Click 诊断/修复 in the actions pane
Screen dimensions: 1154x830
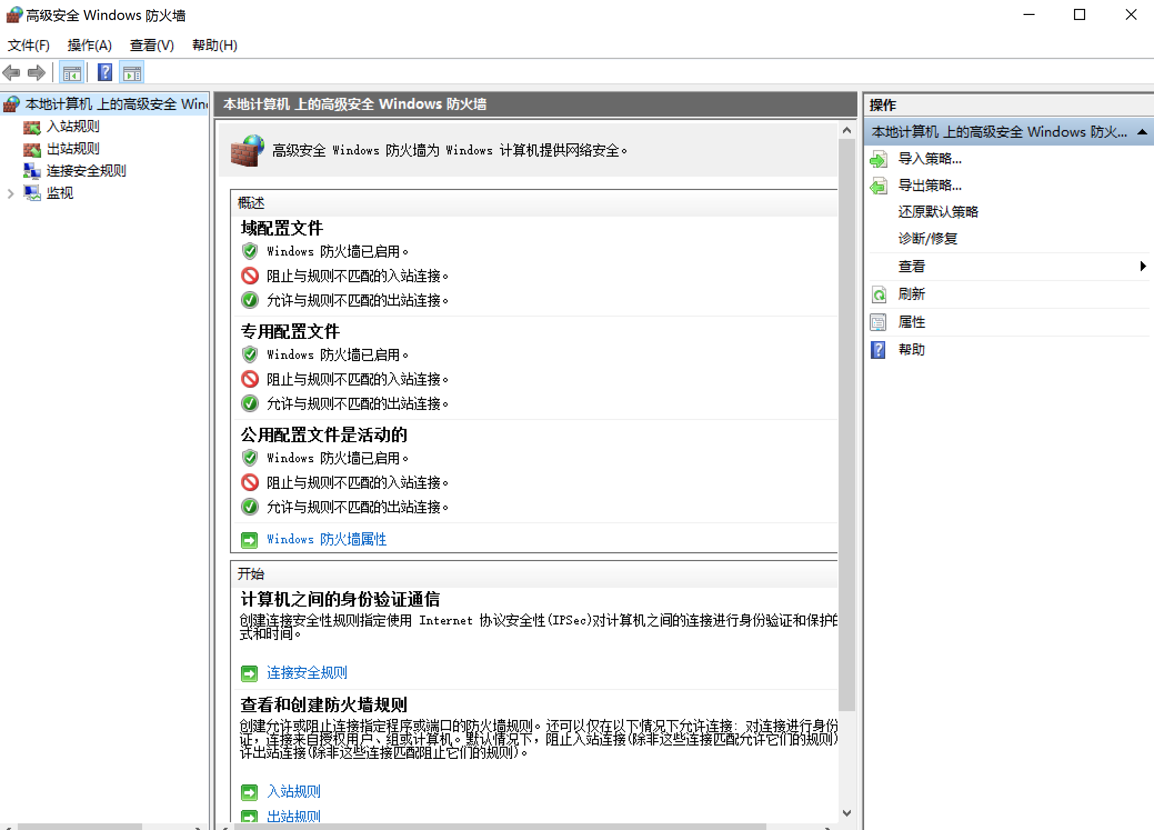tap(928, 239)
